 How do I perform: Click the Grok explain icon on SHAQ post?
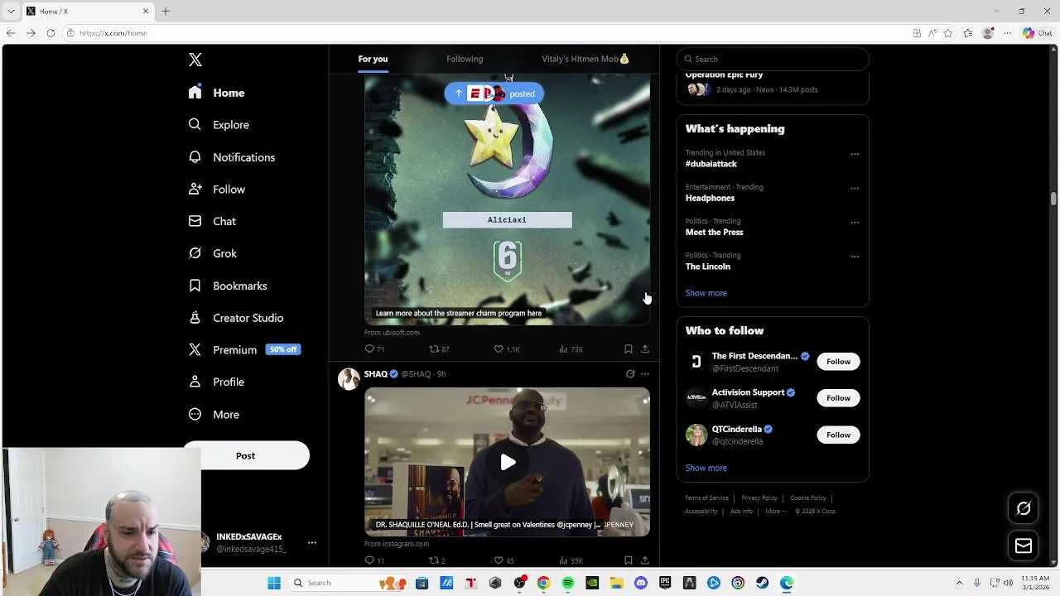click(630, 374)
